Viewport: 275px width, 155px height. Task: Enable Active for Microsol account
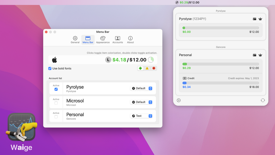click(x=56, y=103)
